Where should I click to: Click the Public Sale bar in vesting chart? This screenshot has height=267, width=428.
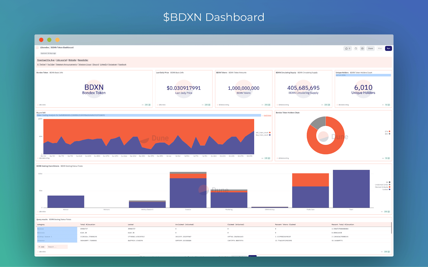coord(310,191)
